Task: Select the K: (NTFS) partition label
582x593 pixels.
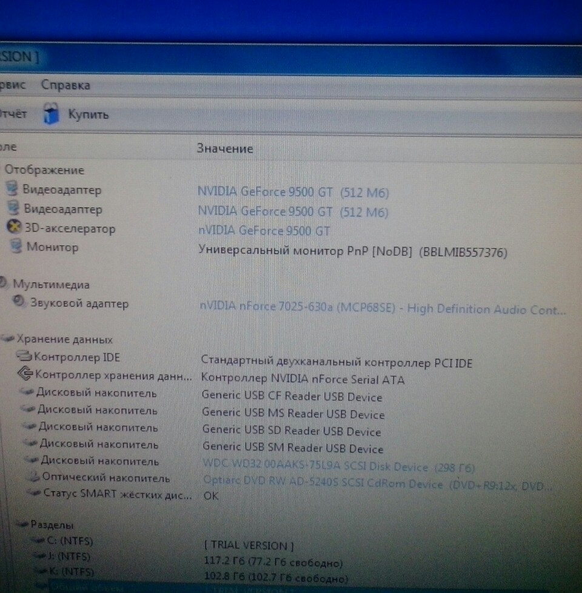Action: (x=72, y=571)
